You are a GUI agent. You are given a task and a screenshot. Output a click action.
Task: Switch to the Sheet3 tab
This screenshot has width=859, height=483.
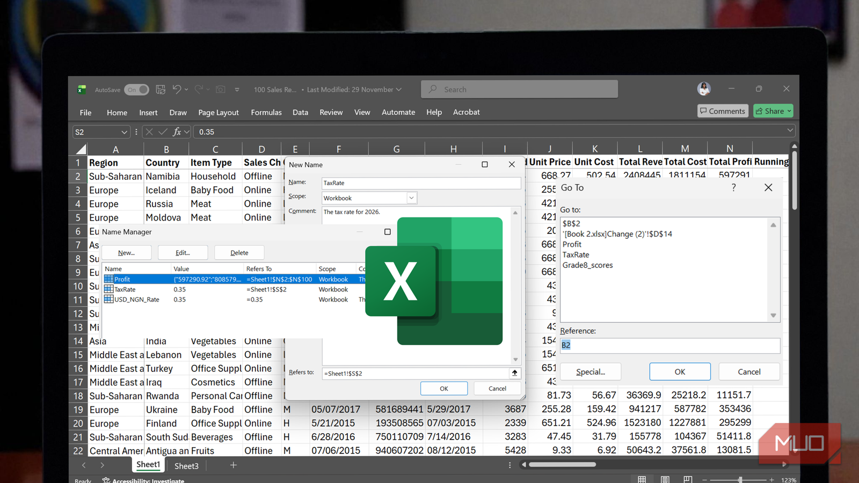186,466
